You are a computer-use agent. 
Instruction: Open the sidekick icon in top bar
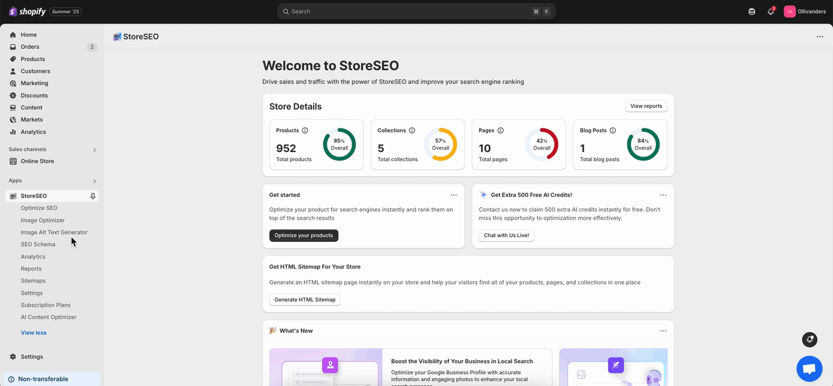click(752, 12)
